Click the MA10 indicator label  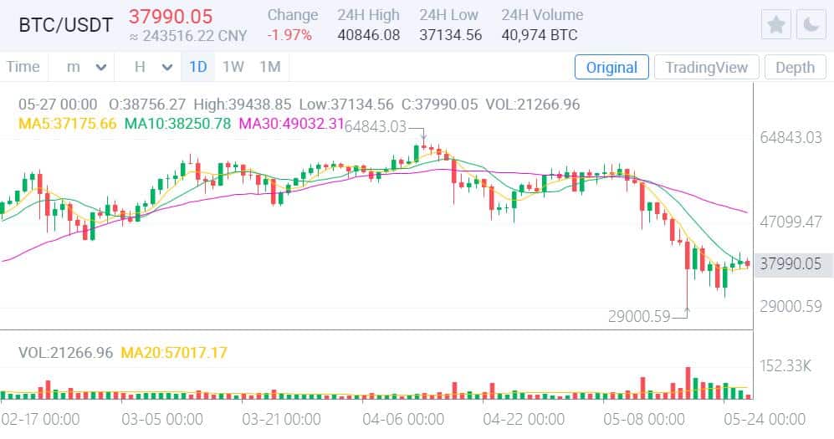pyautogui.click(x=177, y=125)
